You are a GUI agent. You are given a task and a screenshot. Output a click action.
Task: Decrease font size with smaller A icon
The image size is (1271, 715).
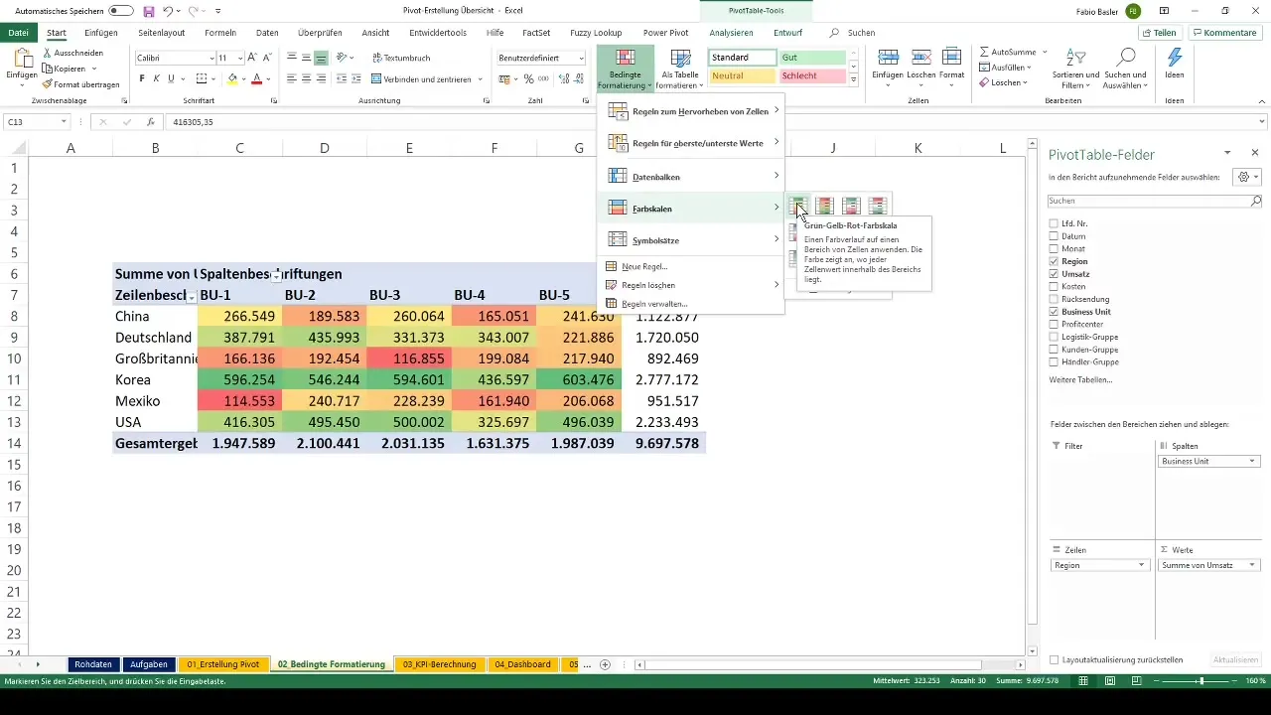click(268, 58)
